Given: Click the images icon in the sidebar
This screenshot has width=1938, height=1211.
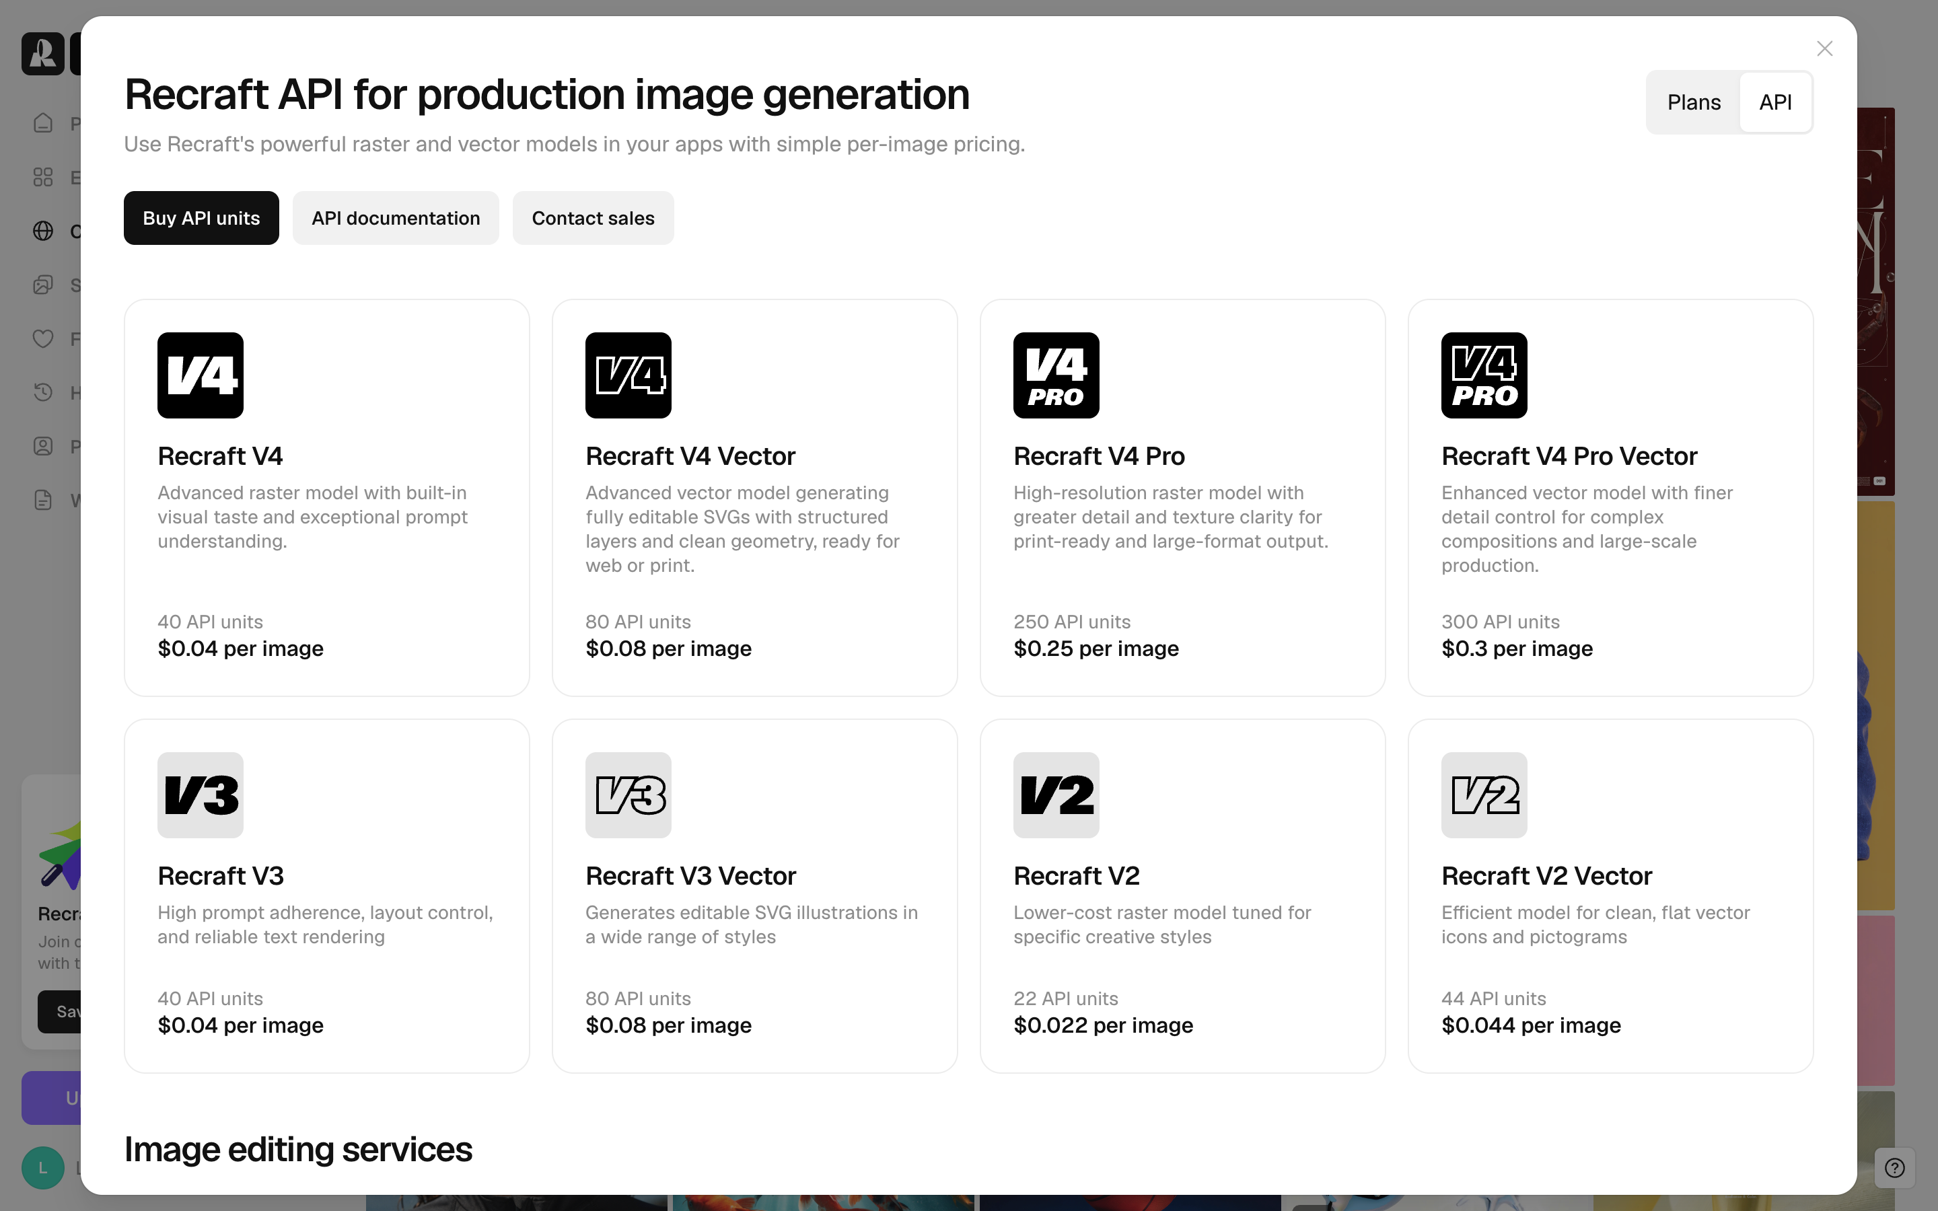Looking at the screenshot, I should coord(43,285).
